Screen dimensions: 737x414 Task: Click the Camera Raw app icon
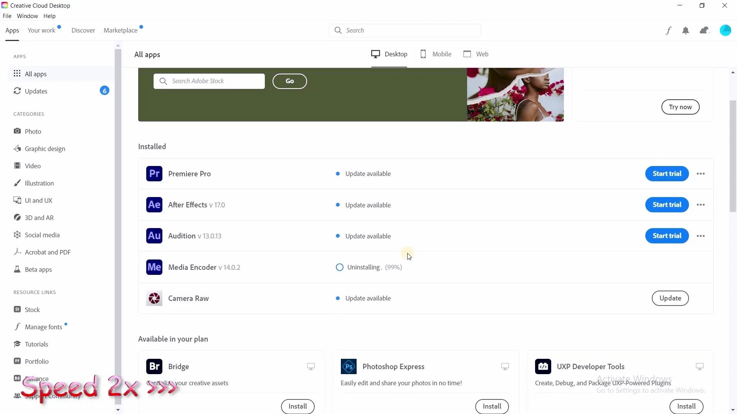[154, 298]
